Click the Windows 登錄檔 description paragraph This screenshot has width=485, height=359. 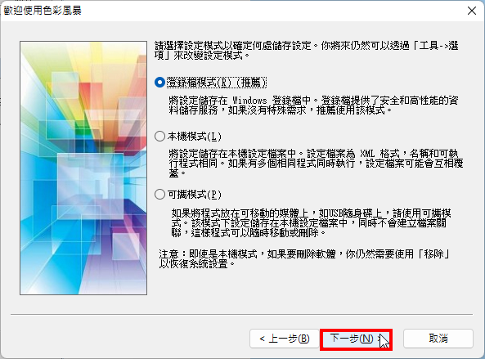(x=313, y=105)
